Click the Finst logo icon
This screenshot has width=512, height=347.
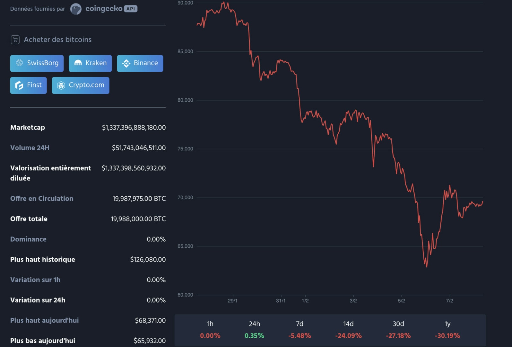pyautogui.click(x=18, y=85)
